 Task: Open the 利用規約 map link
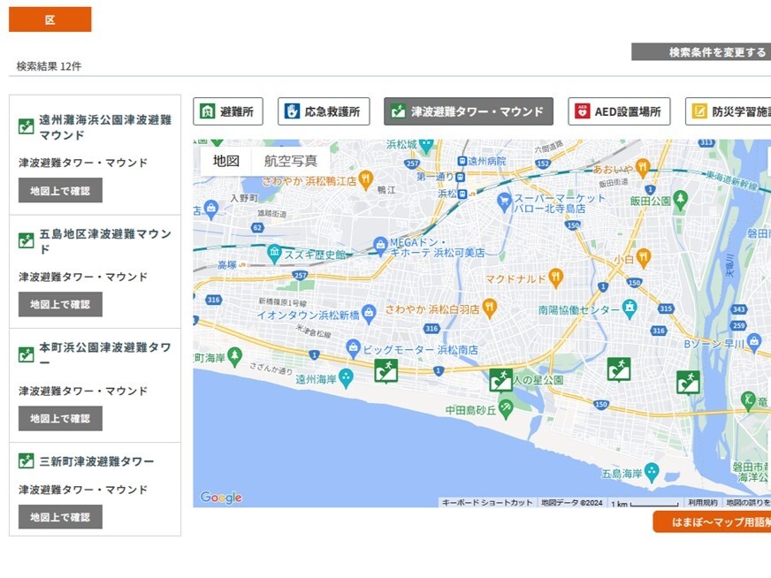[x=703, y=503]
